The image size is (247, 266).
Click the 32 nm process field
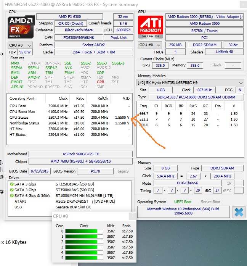tap(123, 17)
